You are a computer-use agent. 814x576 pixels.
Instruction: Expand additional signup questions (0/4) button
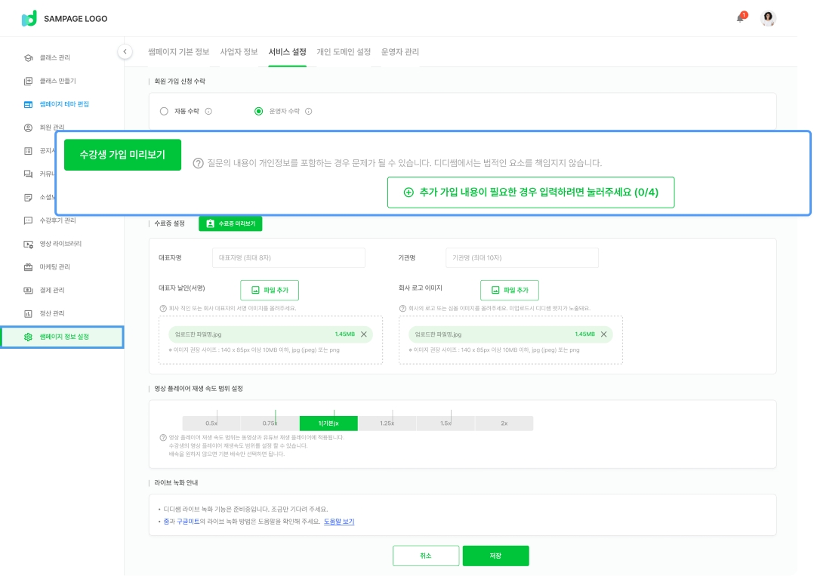tap(530, 193)
